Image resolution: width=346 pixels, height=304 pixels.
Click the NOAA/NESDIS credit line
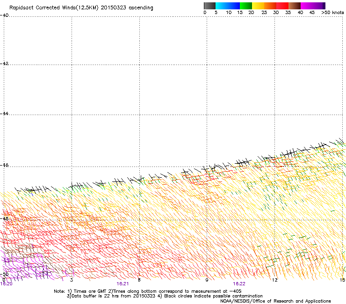point(275,301)
